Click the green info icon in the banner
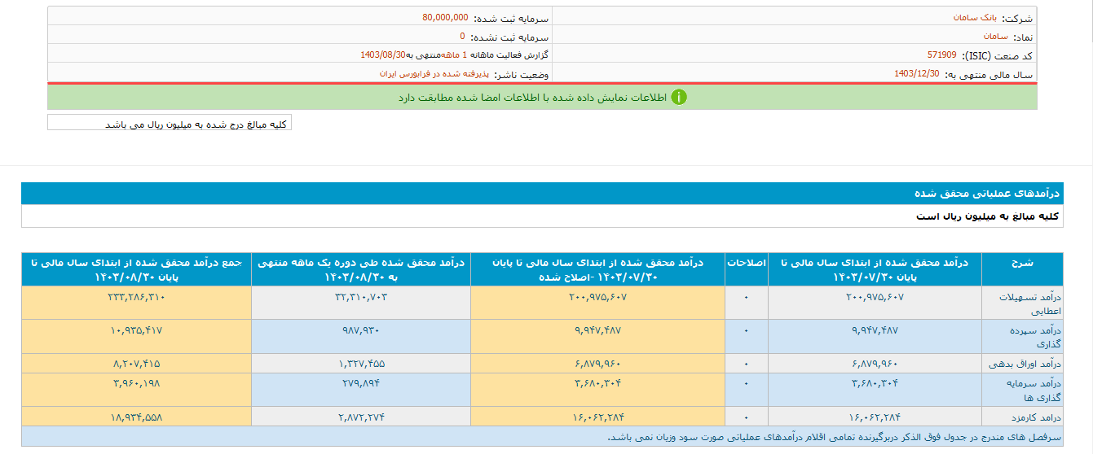This screenshot has width=1093, height=454. pyautogui.click(x=678, y=98)
